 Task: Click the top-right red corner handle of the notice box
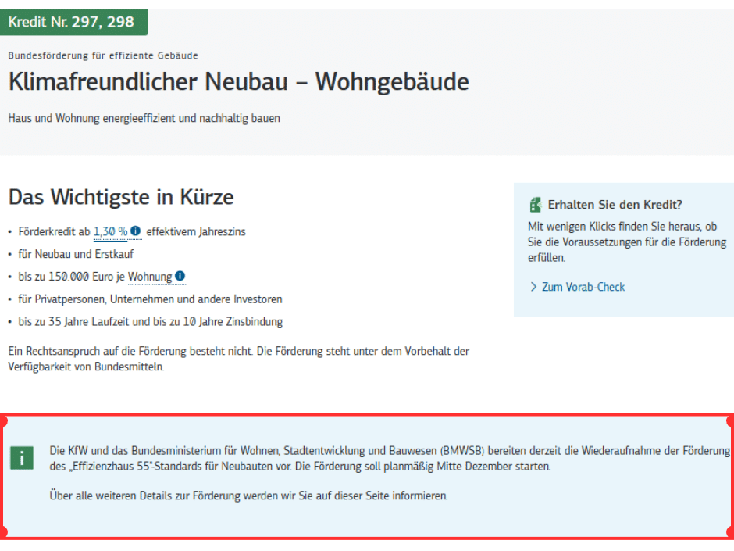click(x=730, y=420)
